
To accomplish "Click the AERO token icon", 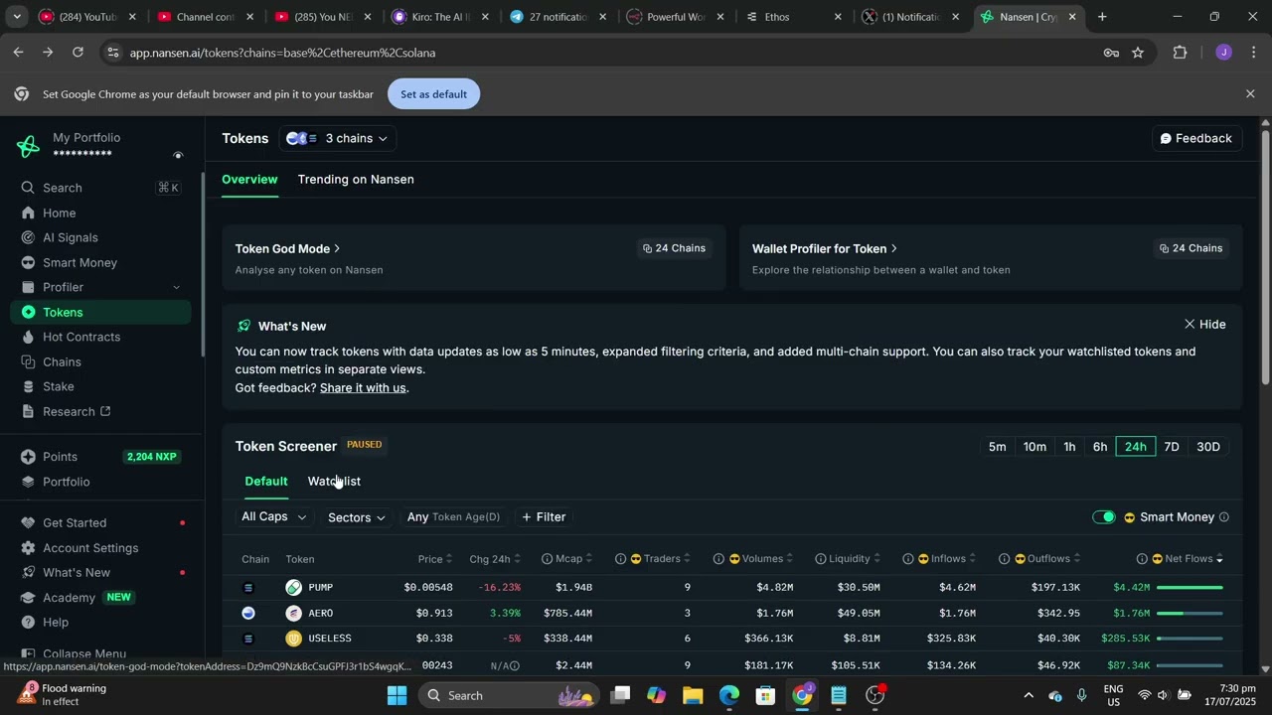I will [293, 613].
